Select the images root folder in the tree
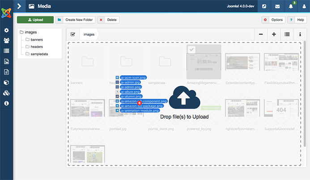 [x=28, y=32]
